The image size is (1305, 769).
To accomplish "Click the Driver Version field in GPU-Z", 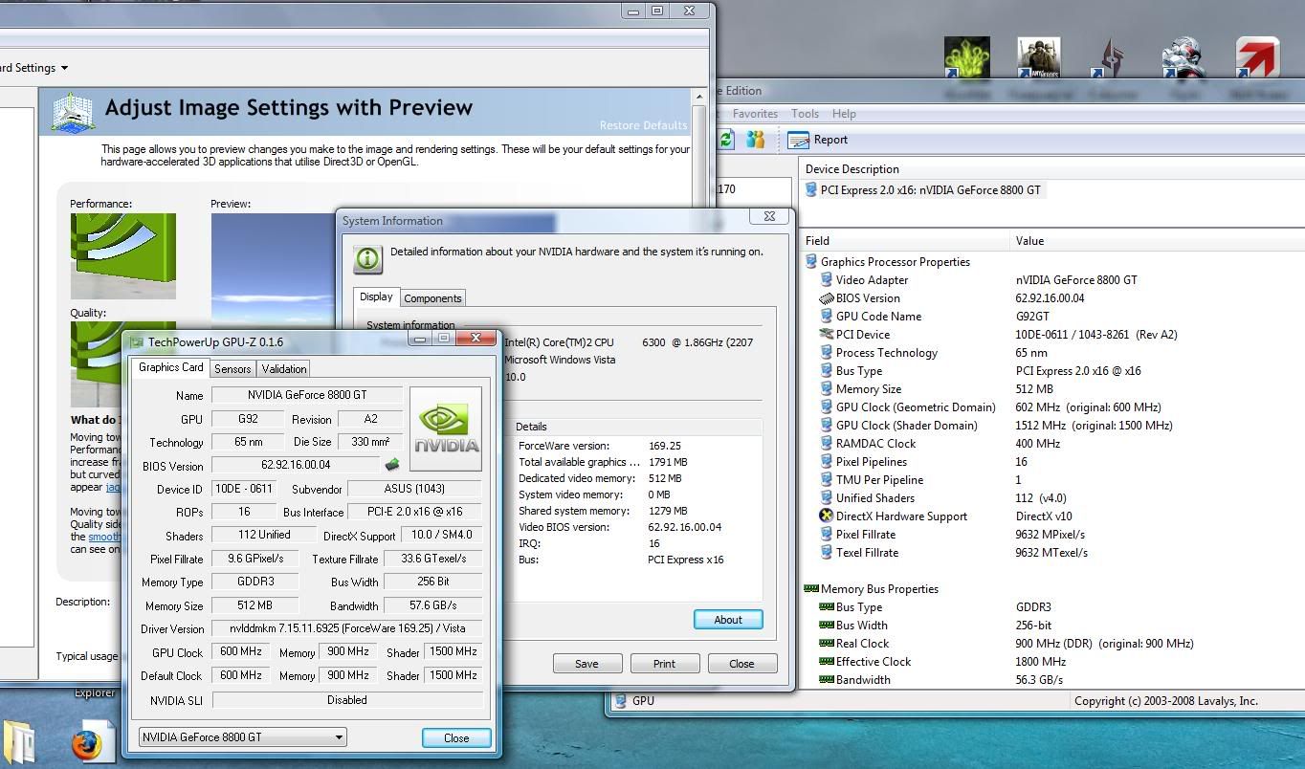I will tap(346, 628).
